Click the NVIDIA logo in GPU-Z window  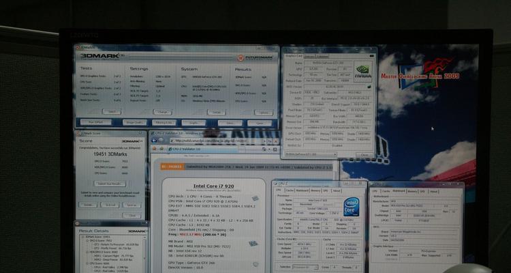click(362, 72)
